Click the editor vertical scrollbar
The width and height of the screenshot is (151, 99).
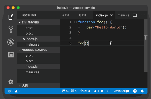point(146,46)
